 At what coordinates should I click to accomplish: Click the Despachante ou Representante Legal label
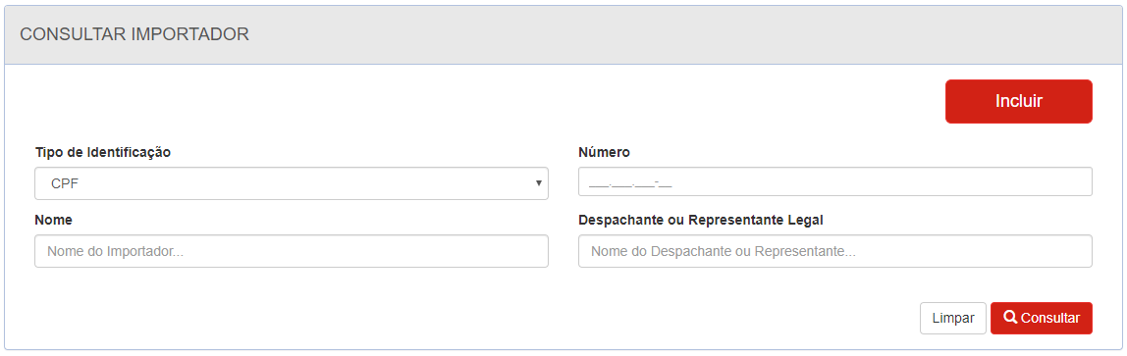(x=701, y=220)
